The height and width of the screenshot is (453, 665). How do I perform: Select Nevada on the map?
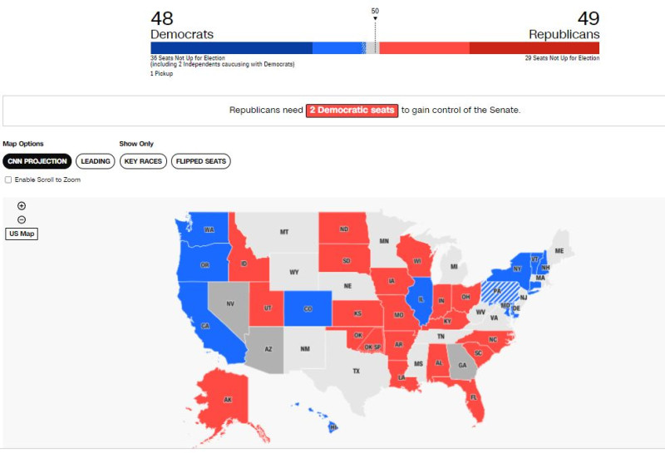229,304
